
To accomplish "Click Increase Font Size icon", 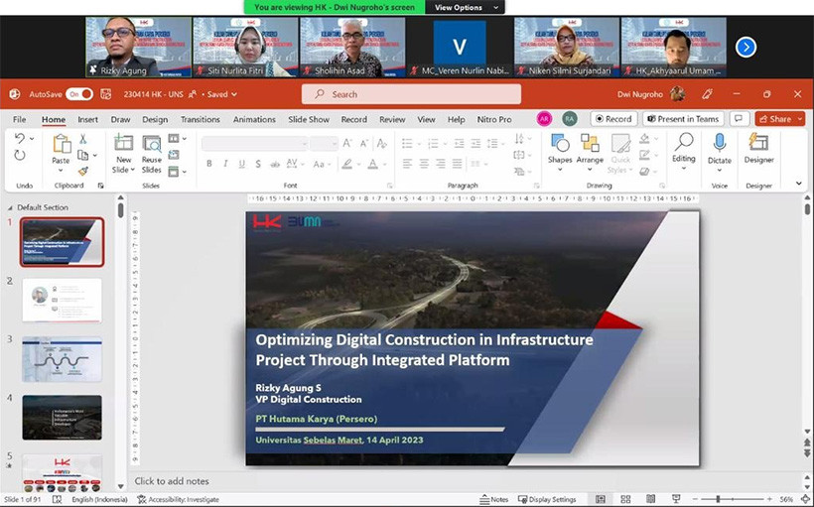I will (x=347, y=143).
